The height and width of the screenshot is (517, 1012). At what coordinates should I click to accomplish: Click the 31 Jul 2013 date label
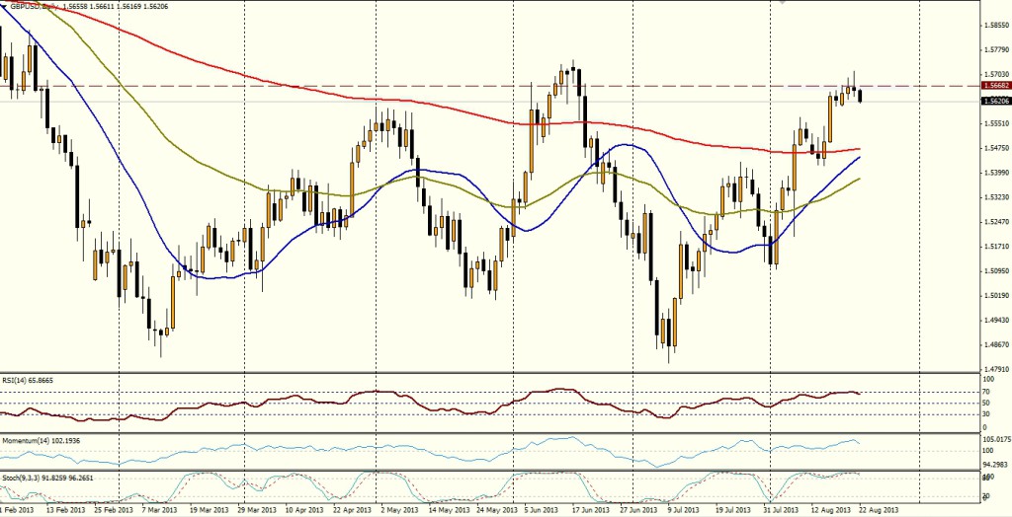(x=782, y=510)
